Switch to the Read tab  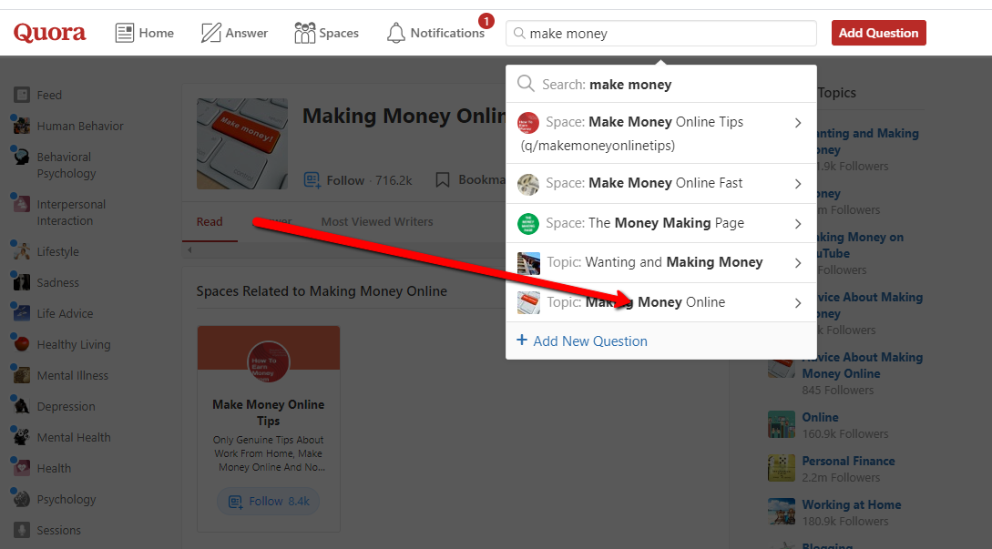pos(210,222)
